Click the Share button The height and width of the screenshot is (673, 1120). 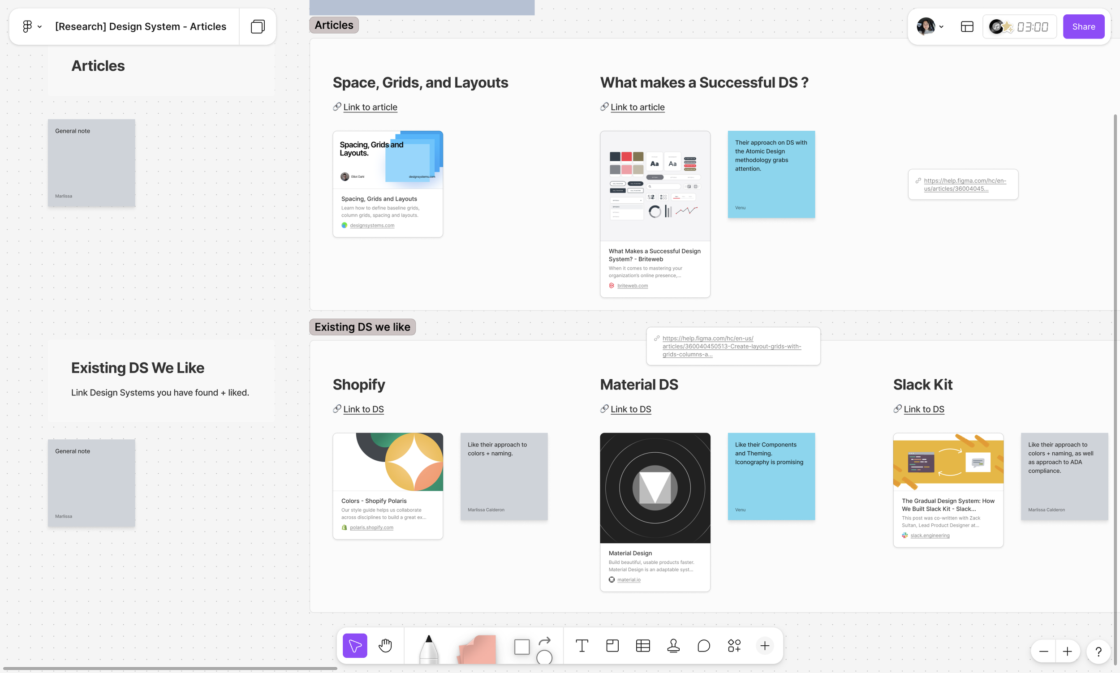[x=1083, y=26]
